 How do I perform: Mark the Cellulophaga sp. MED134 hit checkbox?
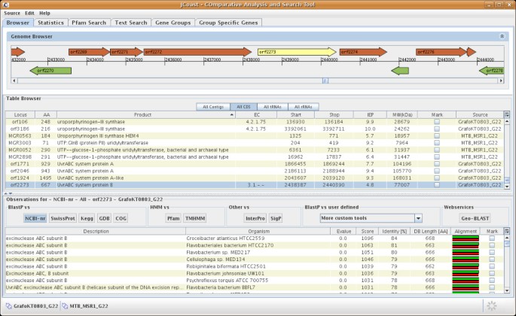pyautogui.click(x=492, y=260)
